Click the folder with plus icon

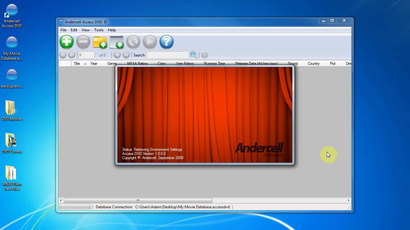[x=100, y=42]
